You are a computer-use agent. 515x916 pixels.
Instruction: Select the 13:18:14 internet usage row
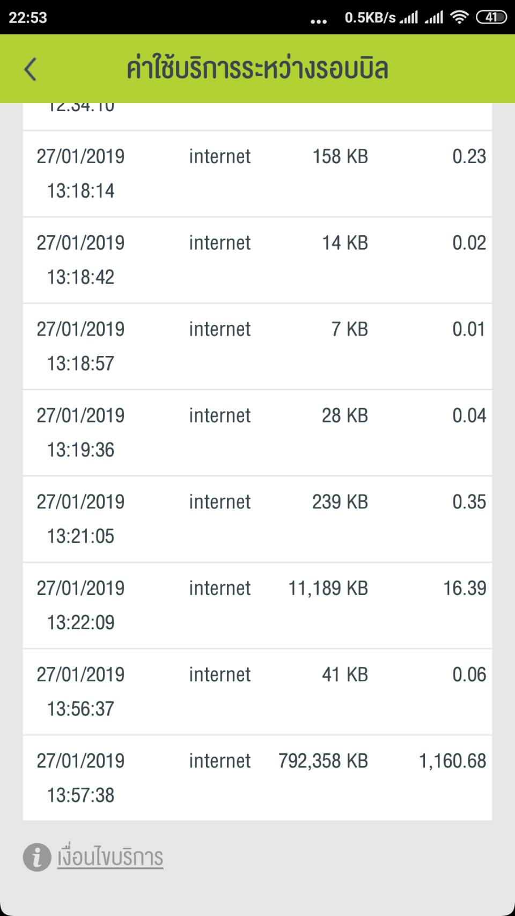[257, 173]
